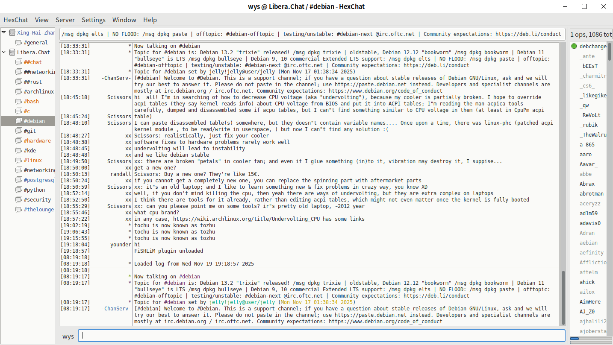Click the green op dot beside debchange
This screenshot has height=345, width=613.
[574, 46]
